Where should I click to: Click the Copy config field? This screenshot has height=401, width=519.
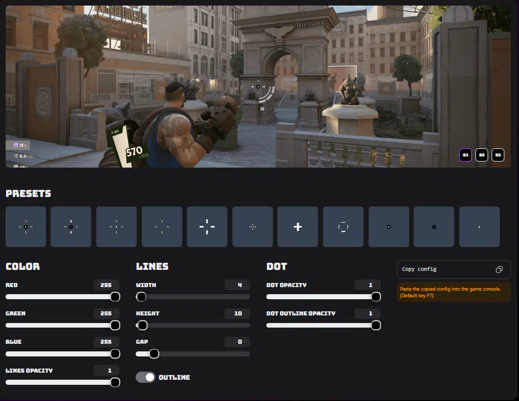coord(446,269)
